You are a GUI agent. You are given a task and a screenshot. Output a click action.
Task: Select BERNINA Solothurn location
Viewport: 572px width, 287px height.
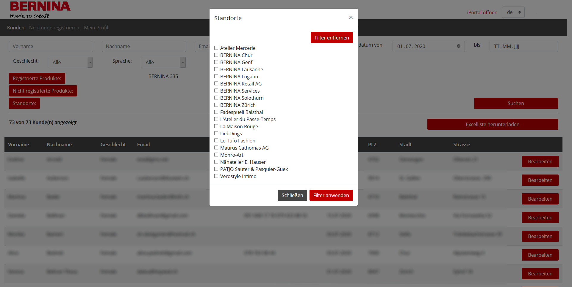[216, 98]
